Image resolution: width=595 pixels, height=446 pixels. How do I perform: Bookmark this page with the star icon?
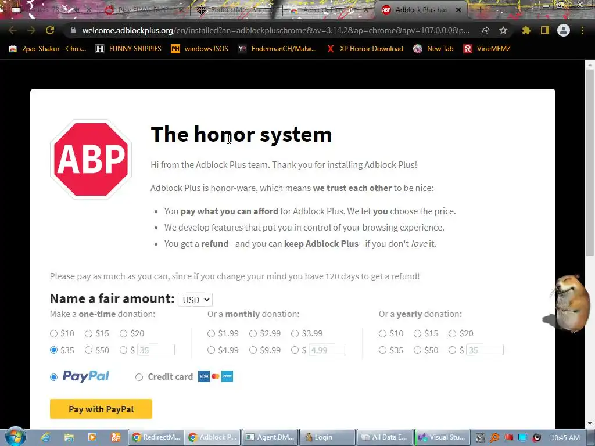(x=503, y=30)
